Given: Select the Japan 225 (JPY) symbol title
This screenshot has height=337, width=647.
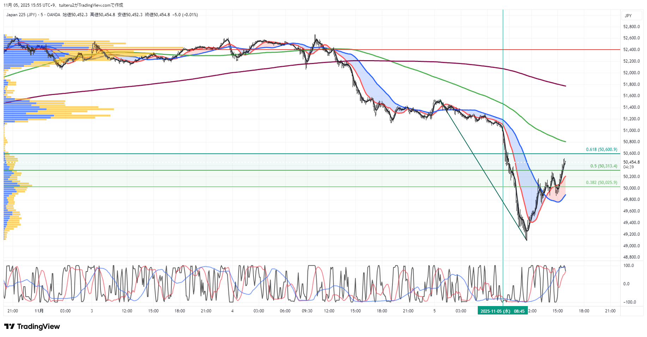Looking at the screenshot, I should (x=21, y=15).
